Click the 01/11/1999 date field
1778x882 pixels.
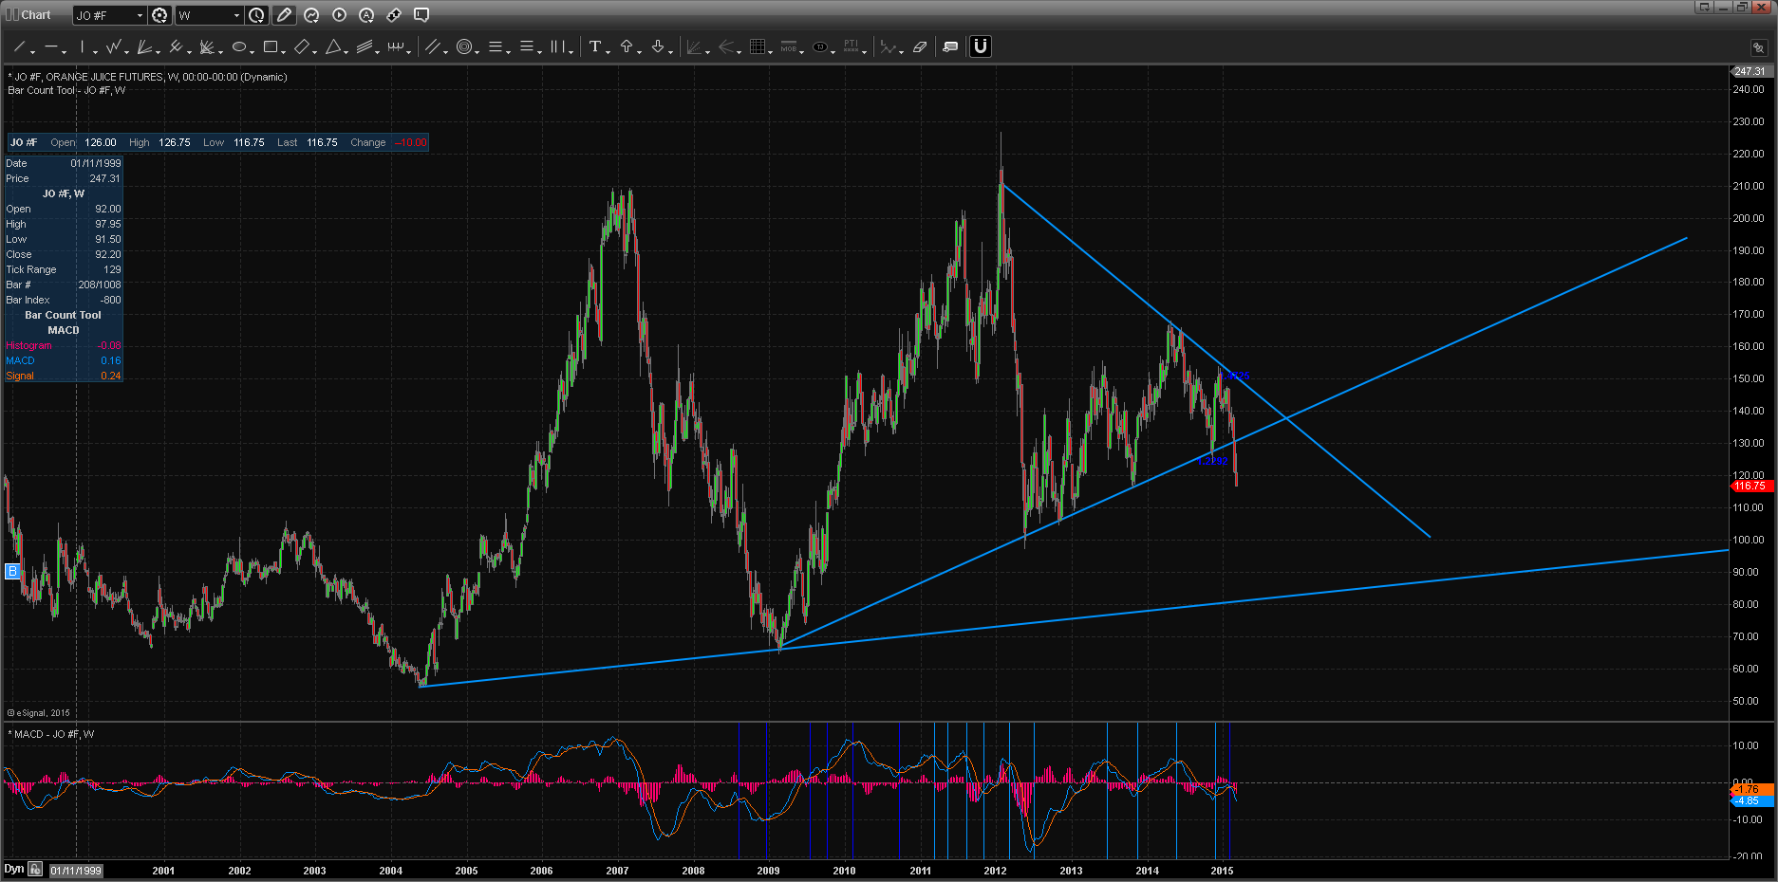coord(76,871)
